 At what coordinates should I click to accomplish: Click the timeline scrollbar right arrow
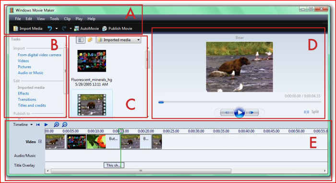325,171
